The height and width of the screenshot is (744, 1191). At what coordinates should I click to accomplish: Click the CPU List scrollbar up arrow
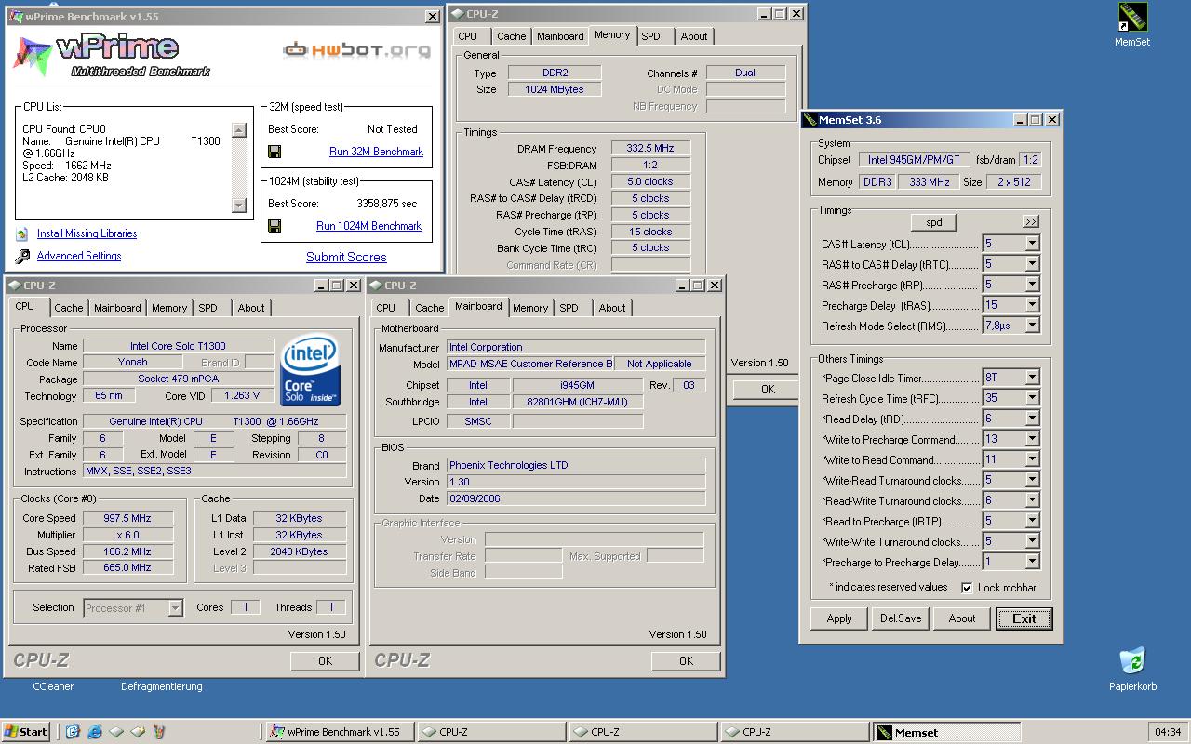tap(239, 131)
